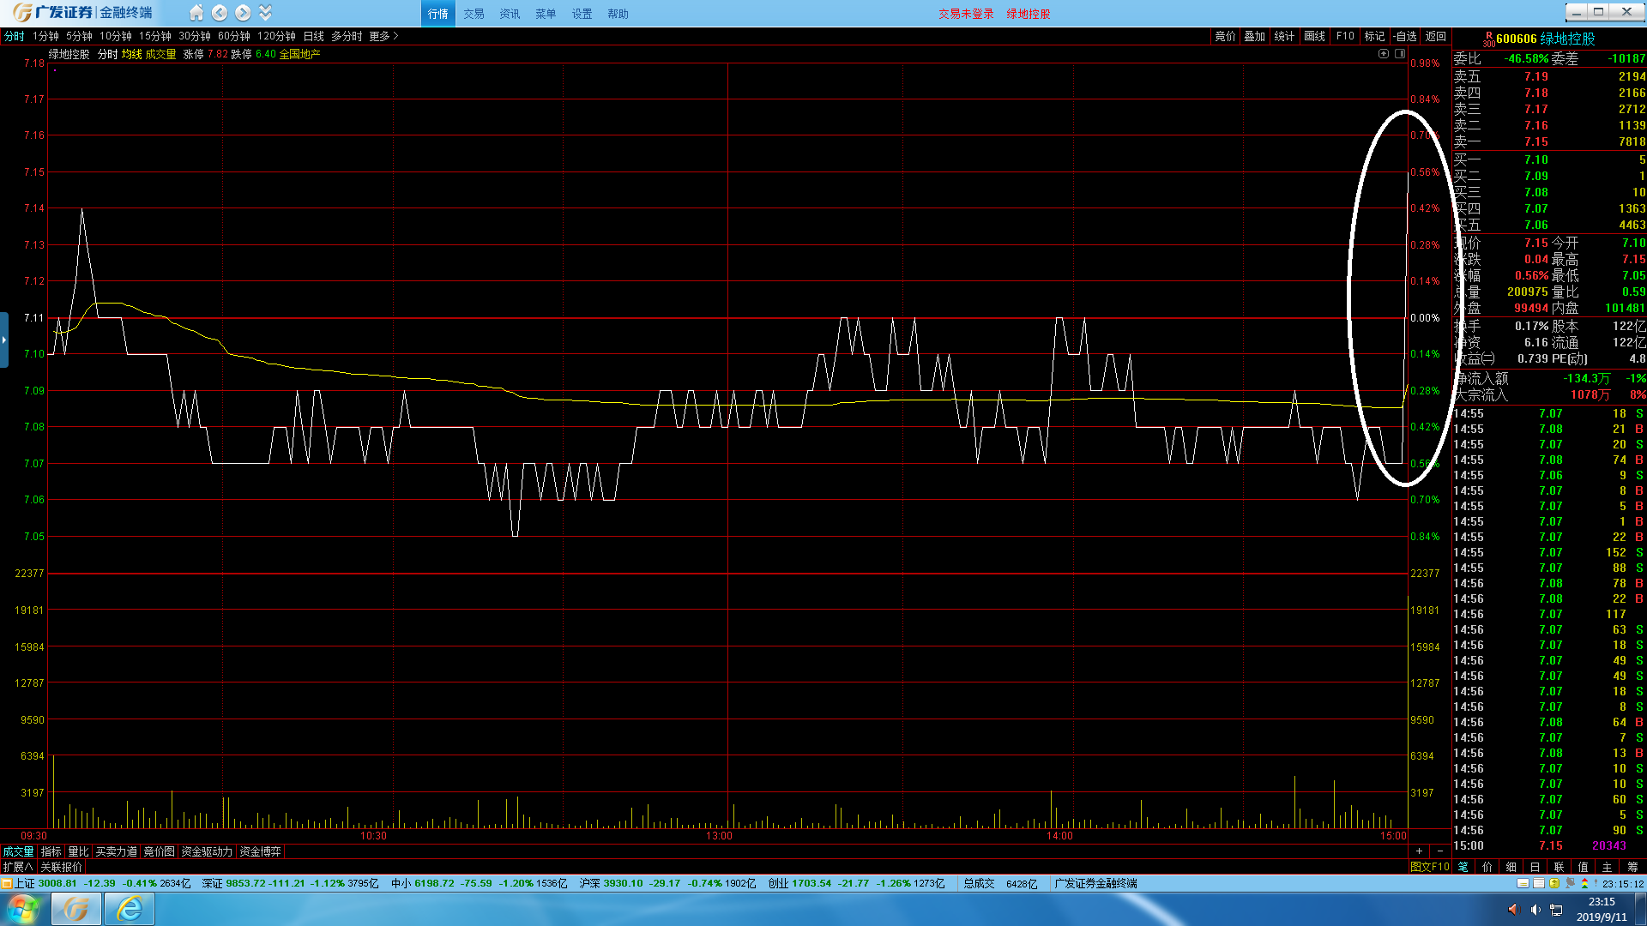
Task: Switch to the 日线 chart period
Action: [x=314, y=36]
